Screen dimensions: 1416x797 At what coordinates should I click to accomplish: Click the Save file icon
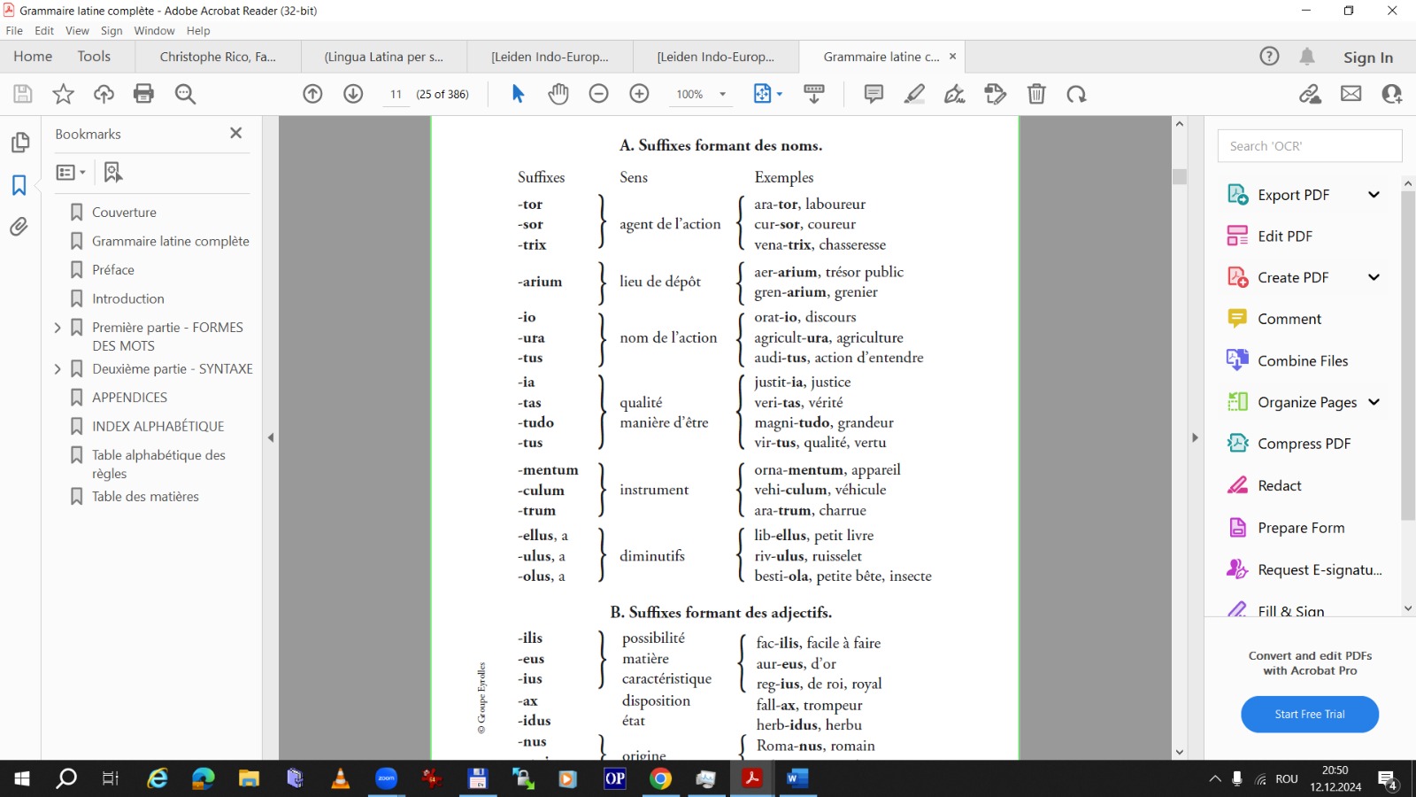(x=23, y=94)
